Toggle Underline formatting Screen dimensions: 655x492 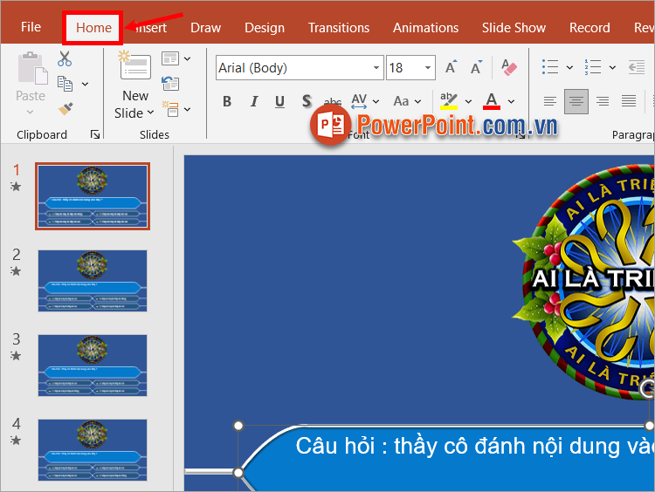(x=279, y=101)
